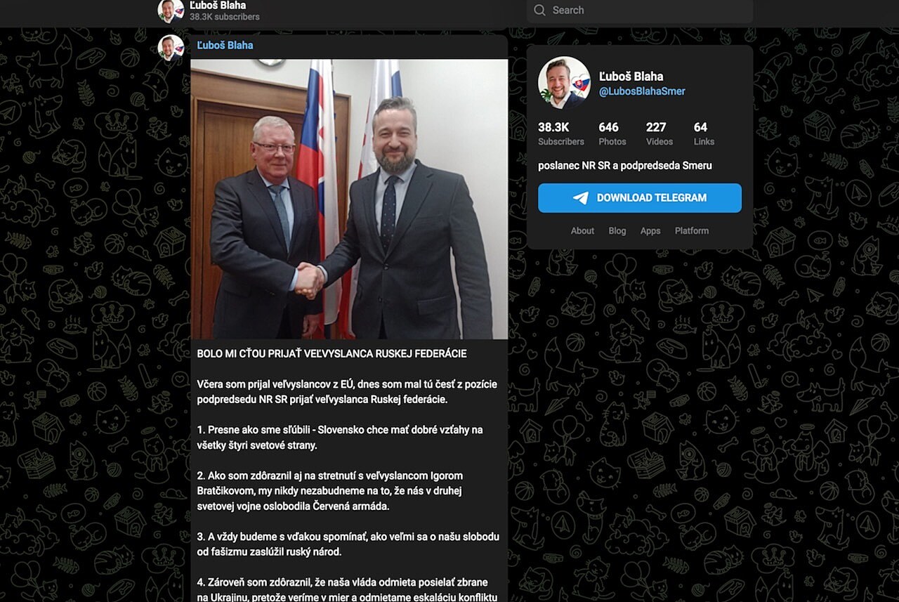899x602 pixels.
Task: Click the Telegram paper-plane icon on the download button
Action: pos(581,198)
